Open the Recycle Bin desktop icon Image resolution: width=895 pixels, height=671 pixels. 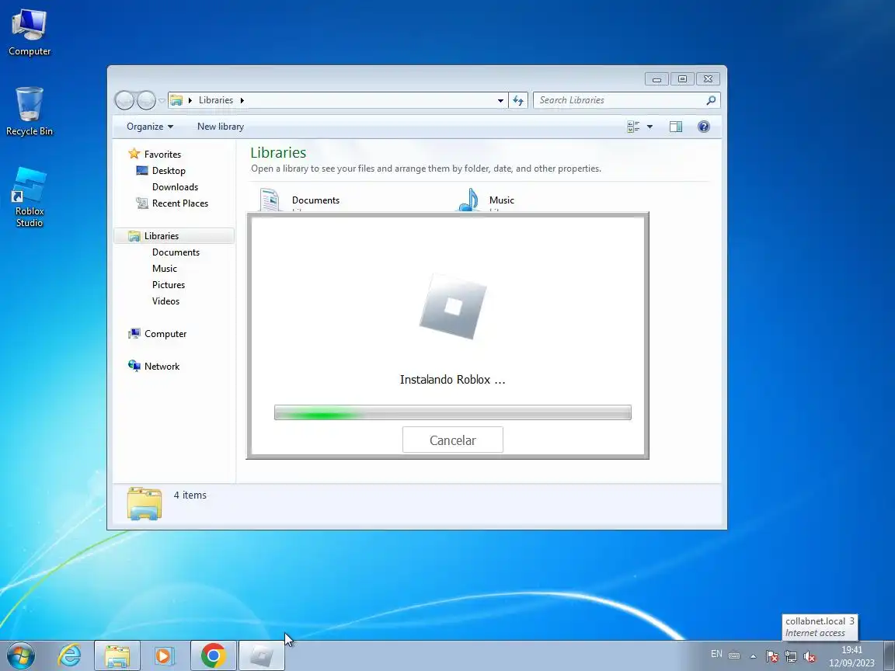(29, 111)
